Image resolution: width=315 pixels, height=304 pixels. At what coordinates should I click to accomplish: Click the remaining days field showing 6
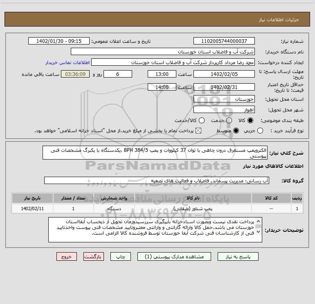point(118,74)
